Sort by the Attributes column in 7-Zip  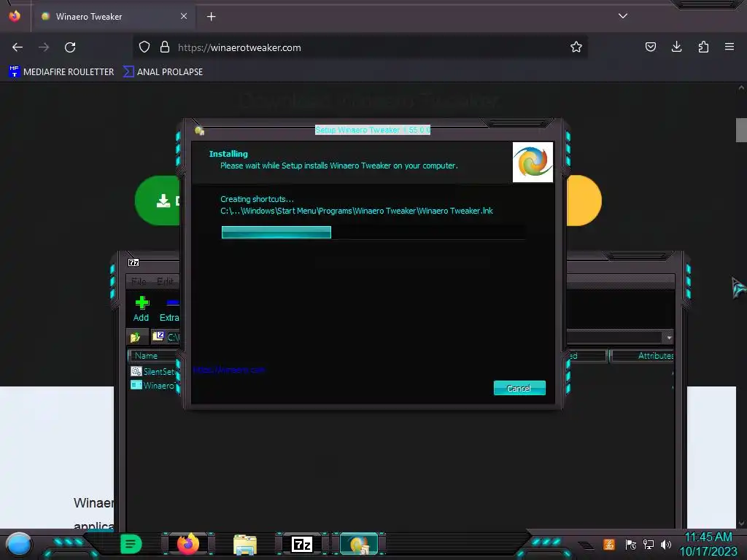643,356
